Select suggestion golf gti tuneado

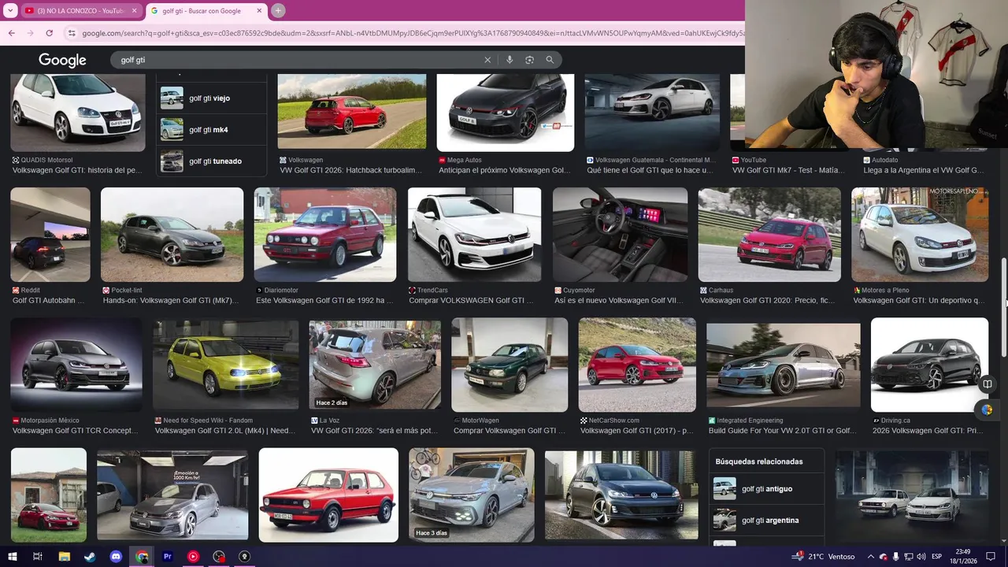211,161
